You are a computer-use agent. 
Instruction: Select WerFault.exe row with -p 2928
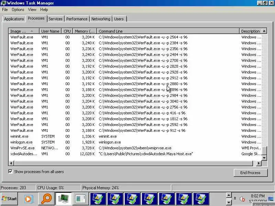click(x=135, y=72)
